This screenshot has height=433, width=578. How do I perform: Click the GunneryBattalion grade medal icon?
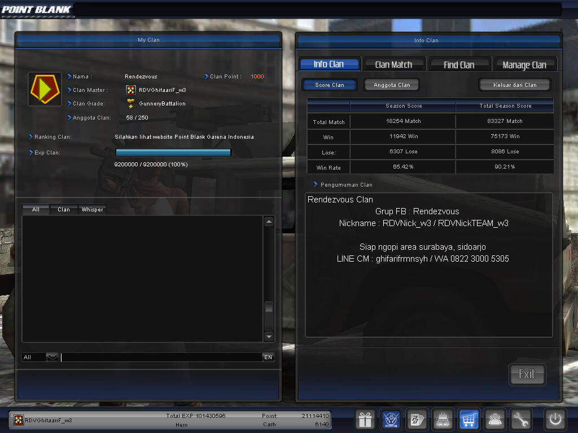pos(130,104)
